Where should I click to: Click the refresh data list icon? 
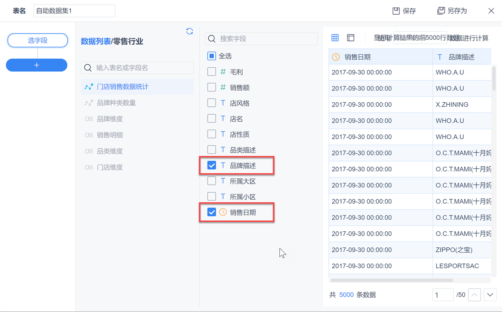click(190, 31)
